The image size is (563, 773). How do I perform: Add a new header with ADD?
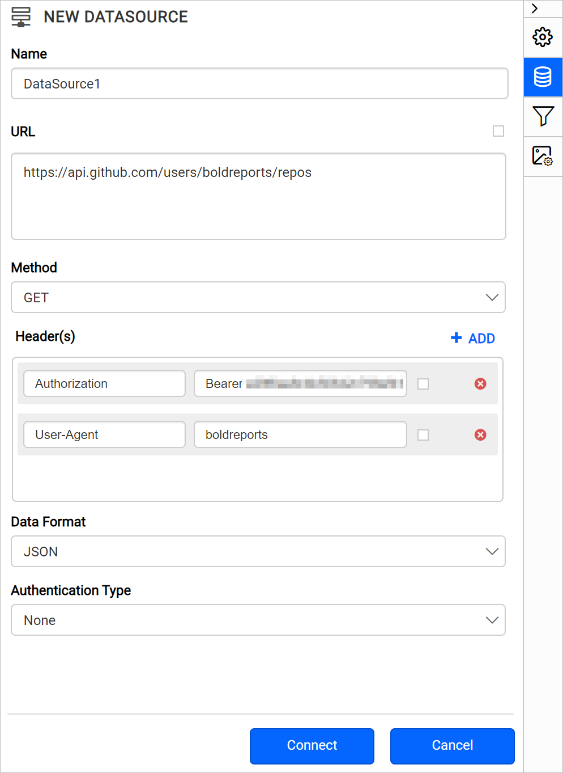[x=473, y=339]
